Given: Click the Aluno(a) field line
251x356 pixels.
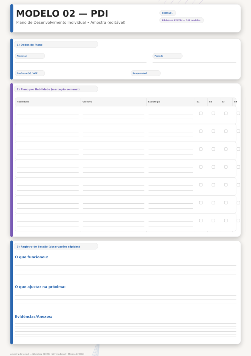Looking at the screenshot, I should 80,62.
